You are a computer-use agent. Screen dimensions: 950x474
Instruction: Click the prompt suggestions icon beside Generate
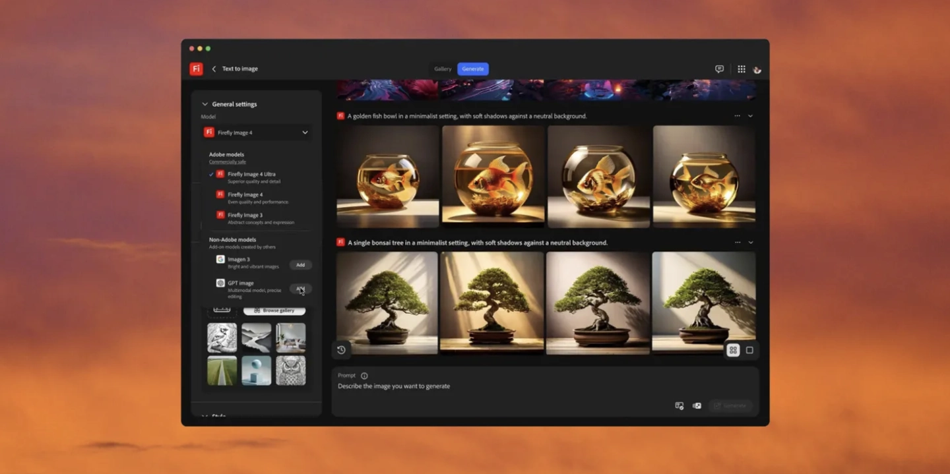click(x=680, y=405)
